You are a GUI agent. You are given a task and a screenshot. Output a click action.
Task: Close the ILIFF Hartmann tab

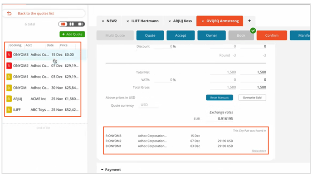127,21
